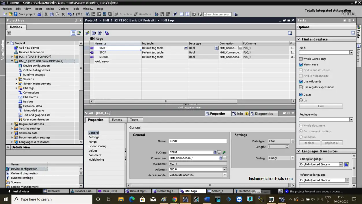Viewport: 362px width, 204px height.
Task: Collapse the Find and replace section
Action: pyautogui.click(x=299, y=39)
